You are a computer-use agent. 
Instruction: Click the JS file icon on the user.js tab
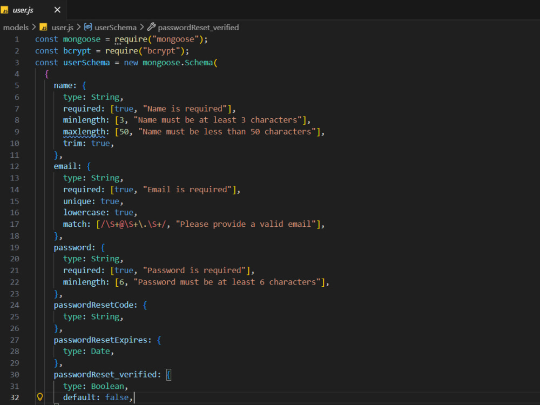(x=4, y=10)
